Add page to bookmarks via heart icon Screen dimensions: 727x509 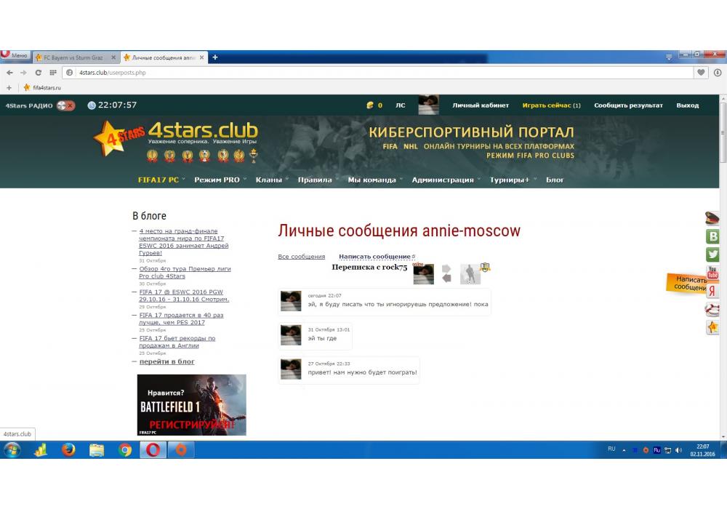[x=701, y=72]
